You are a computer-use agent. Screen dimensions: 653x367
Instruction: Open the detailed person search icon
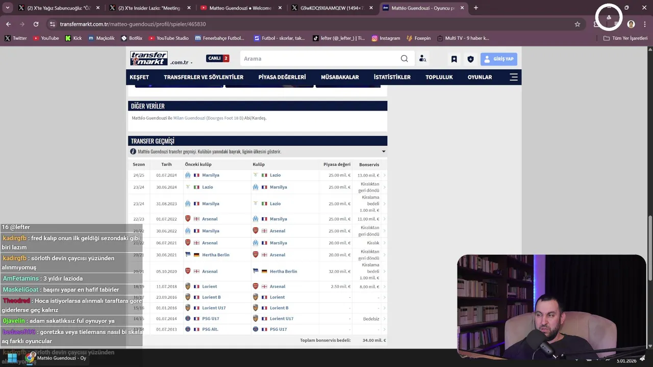point(422,59)
